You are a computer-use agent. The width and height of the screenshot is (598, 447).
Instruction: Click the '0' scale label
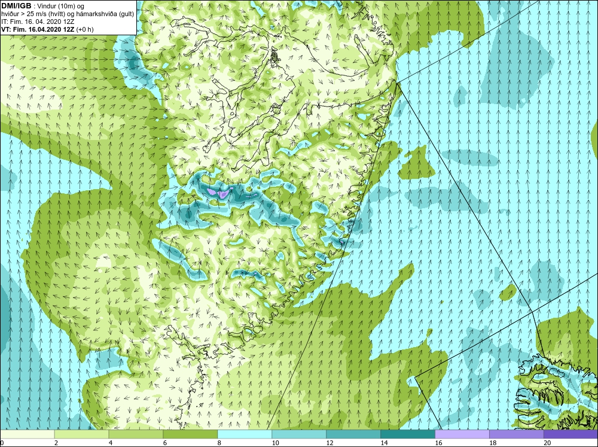(2, 443)
